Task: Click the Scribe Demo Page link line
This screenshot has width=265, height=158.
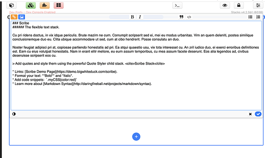Action: point(65,72)
